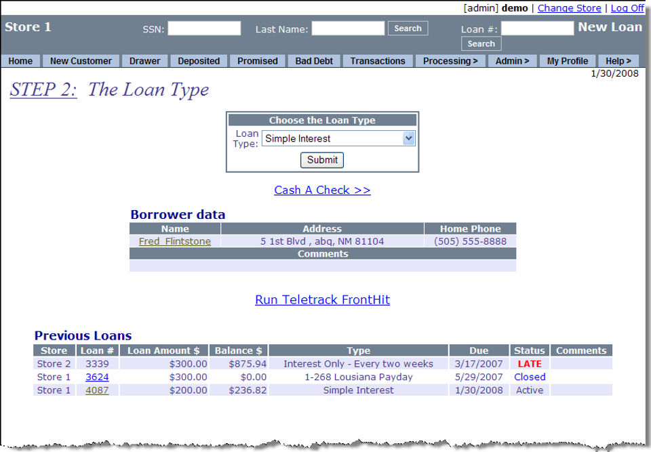This screenshot has height=452, width=651.
Task: Click the Store 2 cell
Action: point(54,364)
